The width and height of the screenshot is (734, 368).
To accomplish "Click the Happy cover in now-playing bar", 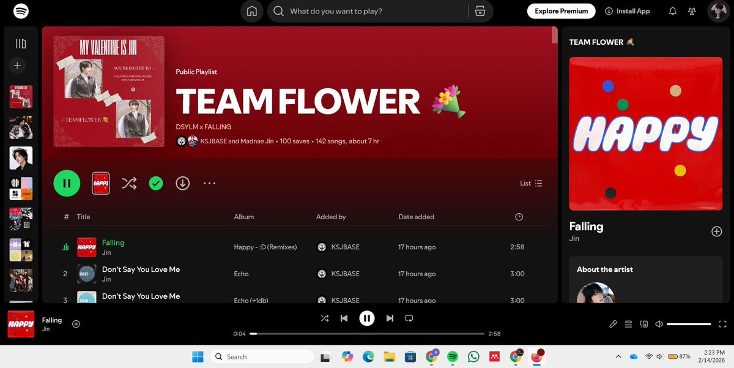I will coord(21,325).
